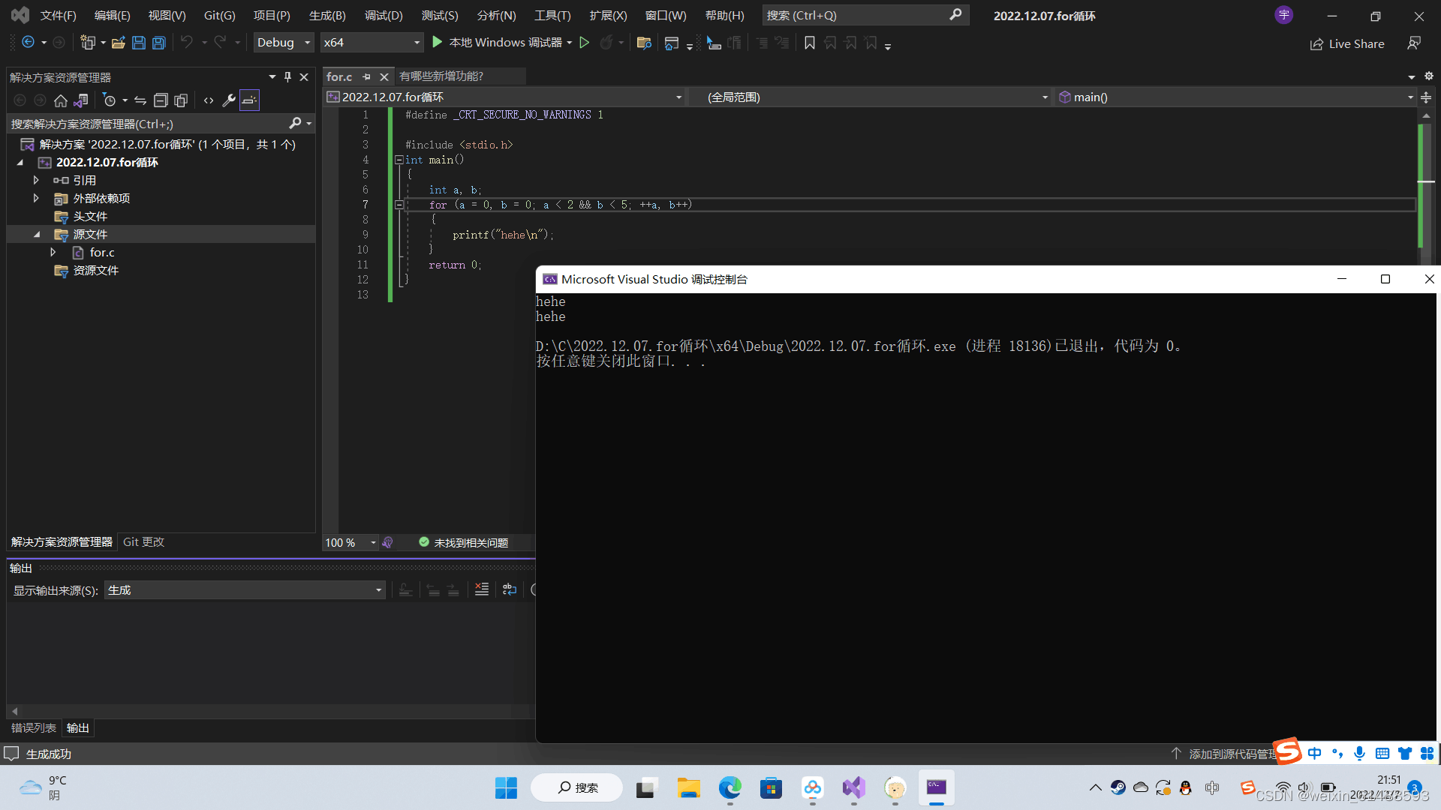
Task: Click the New Project toolbar icon
Action: pos(88,43)
